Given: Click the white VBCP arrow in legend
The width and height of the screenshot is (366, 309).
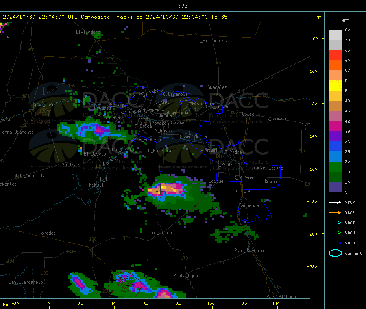Looking at the screenshot, I should [335, 202].
